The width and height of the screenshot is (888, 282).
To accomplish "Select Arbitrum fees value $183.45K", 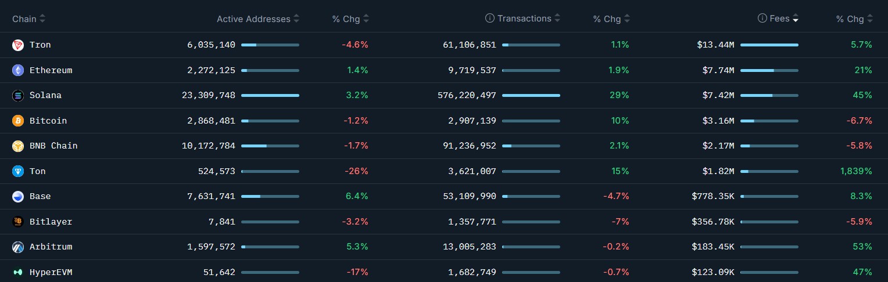I will click(x=713, y=247).
